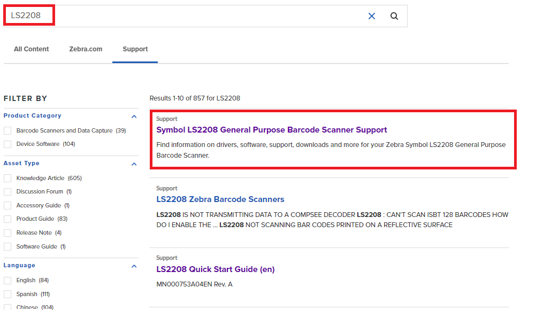Open the Zebra.com tab
Viewport: 536px width, 310px height.
tap(86, 49)
